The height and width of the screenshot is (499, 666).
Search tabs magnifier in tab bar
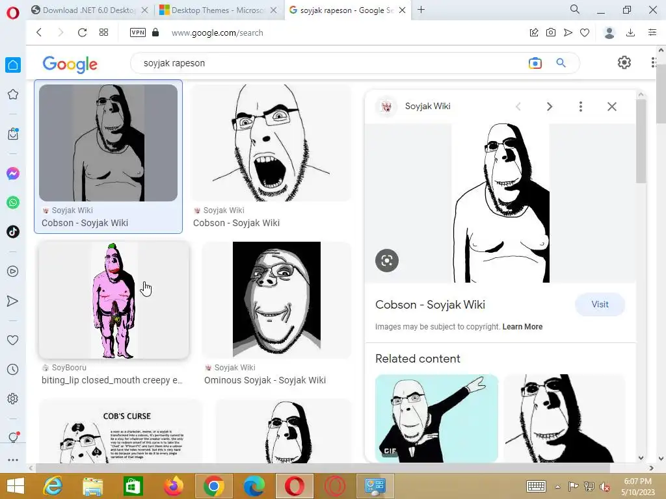click(575, 9)
